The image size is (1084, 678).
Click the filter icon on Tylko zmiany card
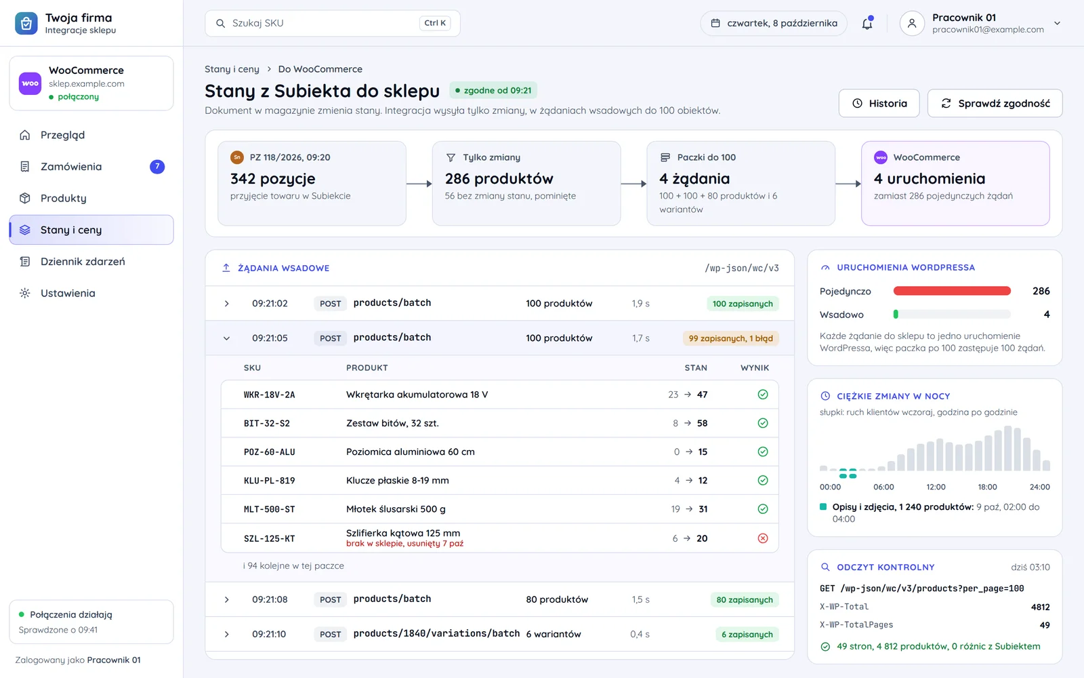point(451,157)
